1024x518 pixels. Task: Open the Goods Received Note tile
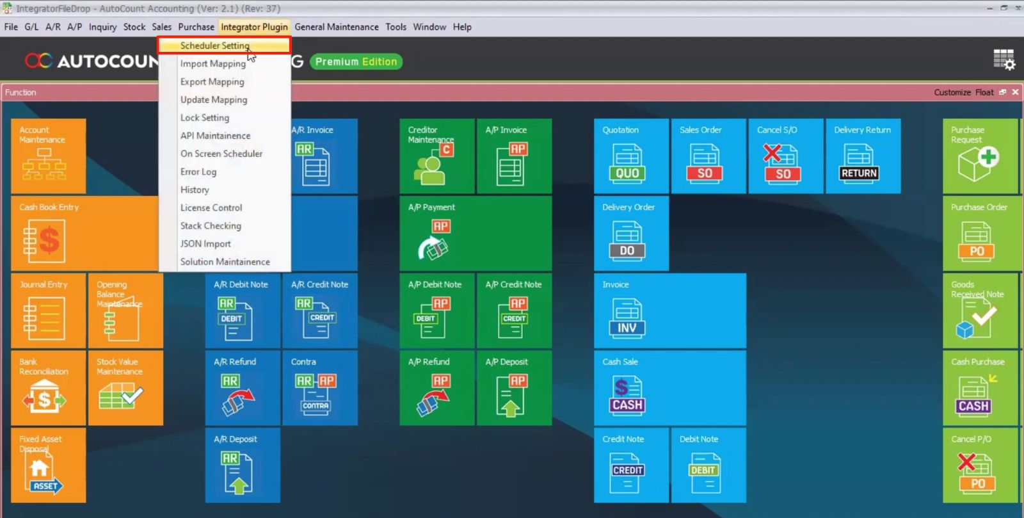pyautogui.click(x=979, y=311)
